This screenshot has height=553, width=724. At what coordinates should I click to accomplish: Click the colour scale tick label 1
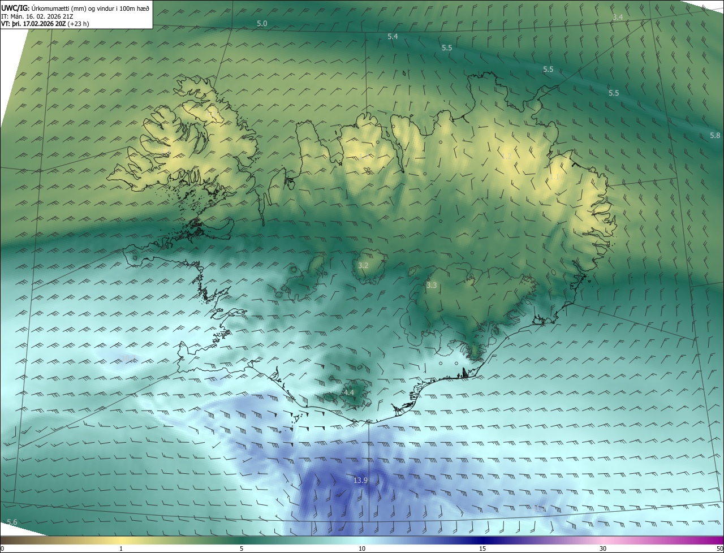[x=121, y=548]
